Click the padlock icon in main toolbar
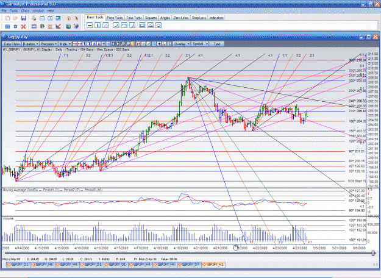Screen dimensions: 381x278 68,18
